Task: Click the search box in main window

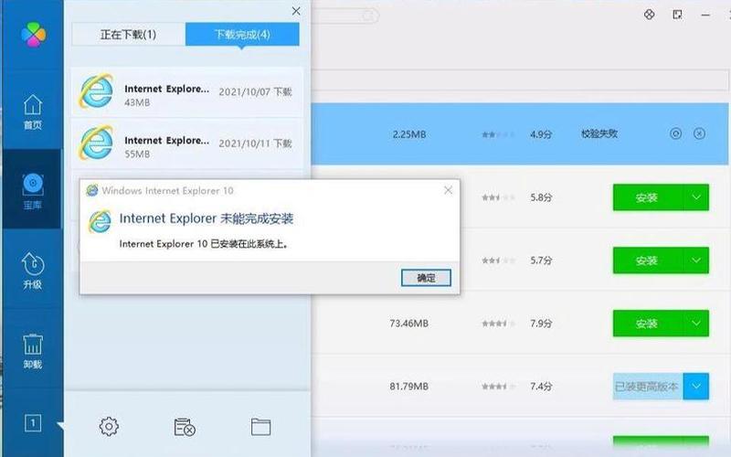Action: point(345,16)
